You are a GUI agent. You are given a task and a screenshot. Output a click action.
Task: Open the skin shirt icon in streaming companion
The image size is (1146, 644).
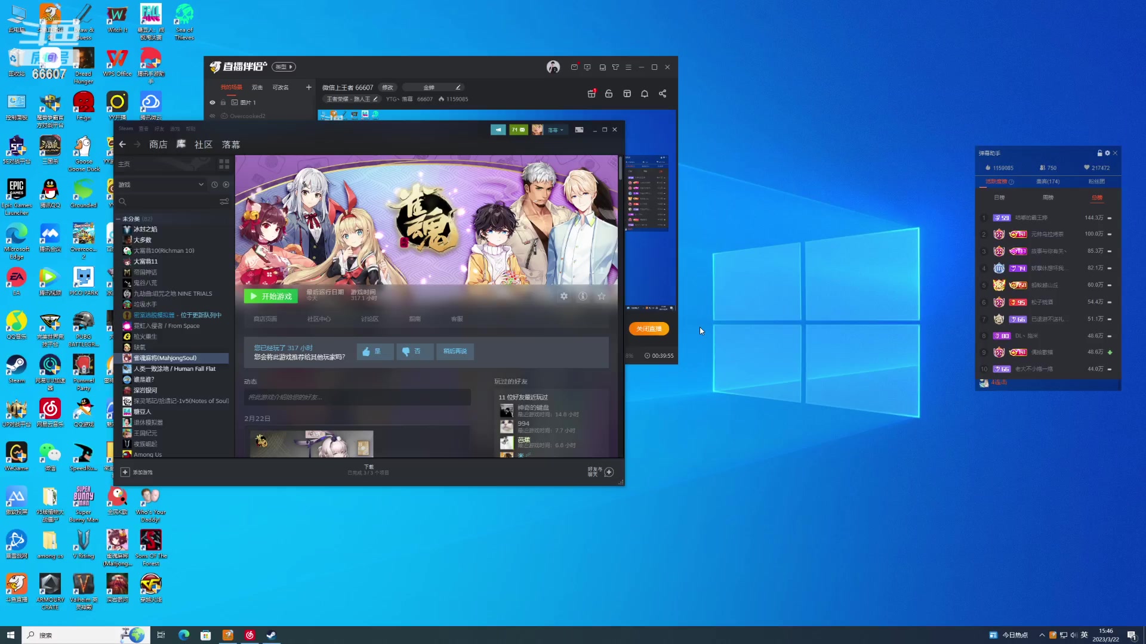point(615,67)
